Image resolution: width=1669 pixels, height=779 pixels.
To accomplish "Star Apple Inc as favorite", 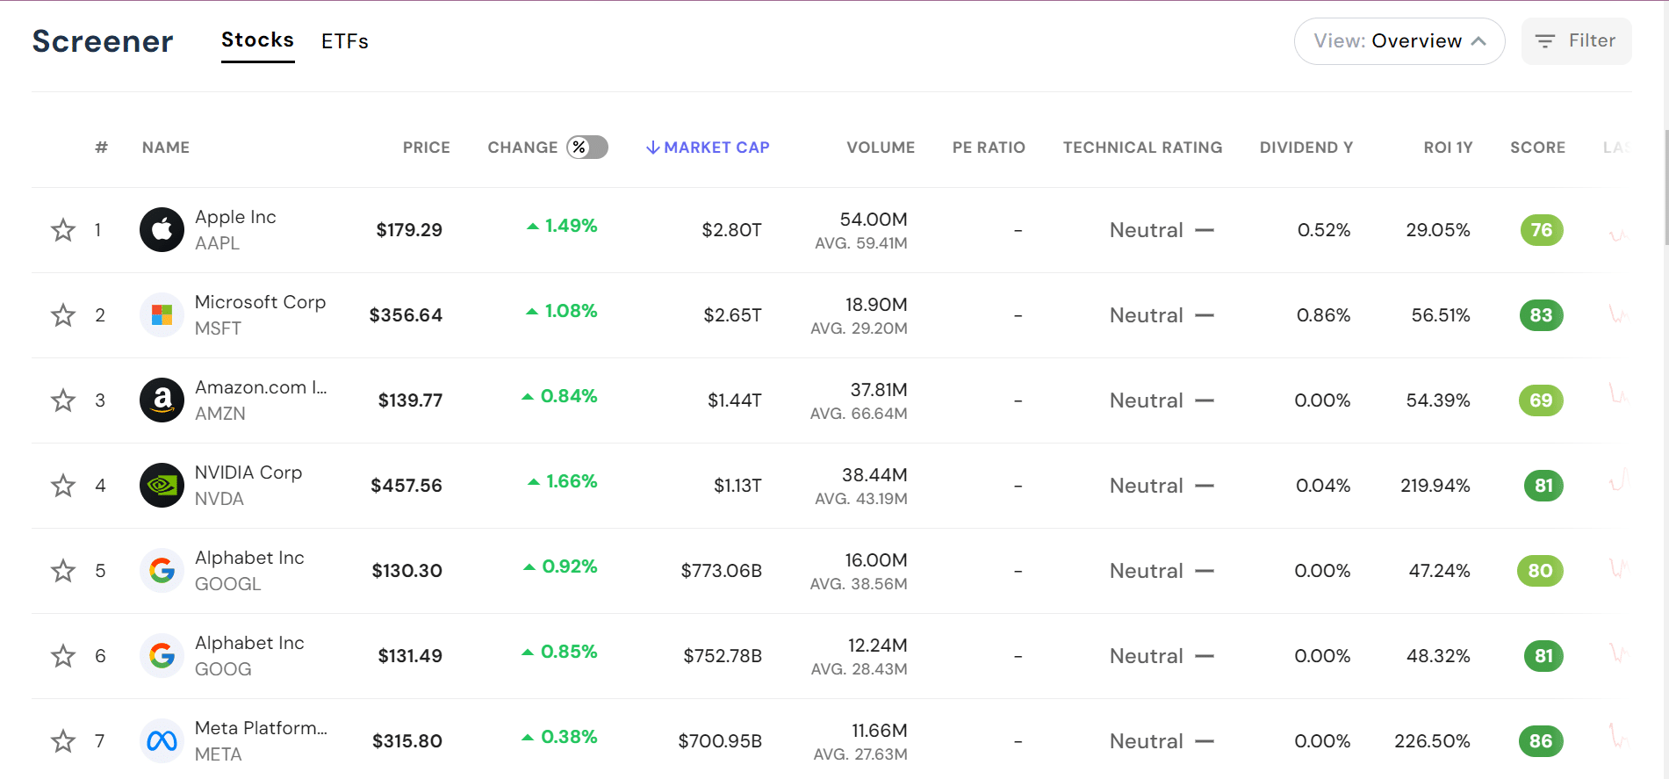I will click(x=63, y=230).
